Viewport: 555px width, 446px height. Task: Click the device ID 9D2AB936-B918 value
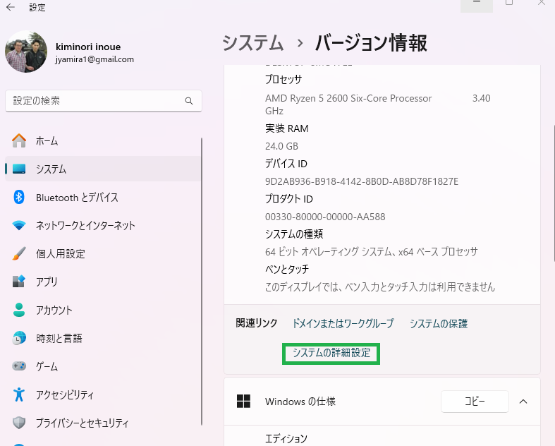point(361,181)
